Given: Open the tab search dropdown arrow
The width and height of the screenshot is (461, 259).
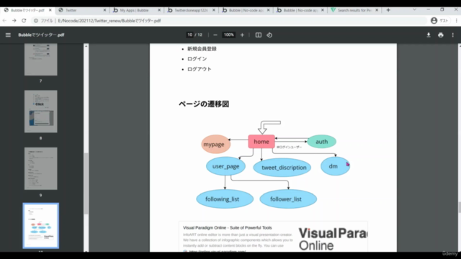Looking at the screenshot, I should 414,9.
